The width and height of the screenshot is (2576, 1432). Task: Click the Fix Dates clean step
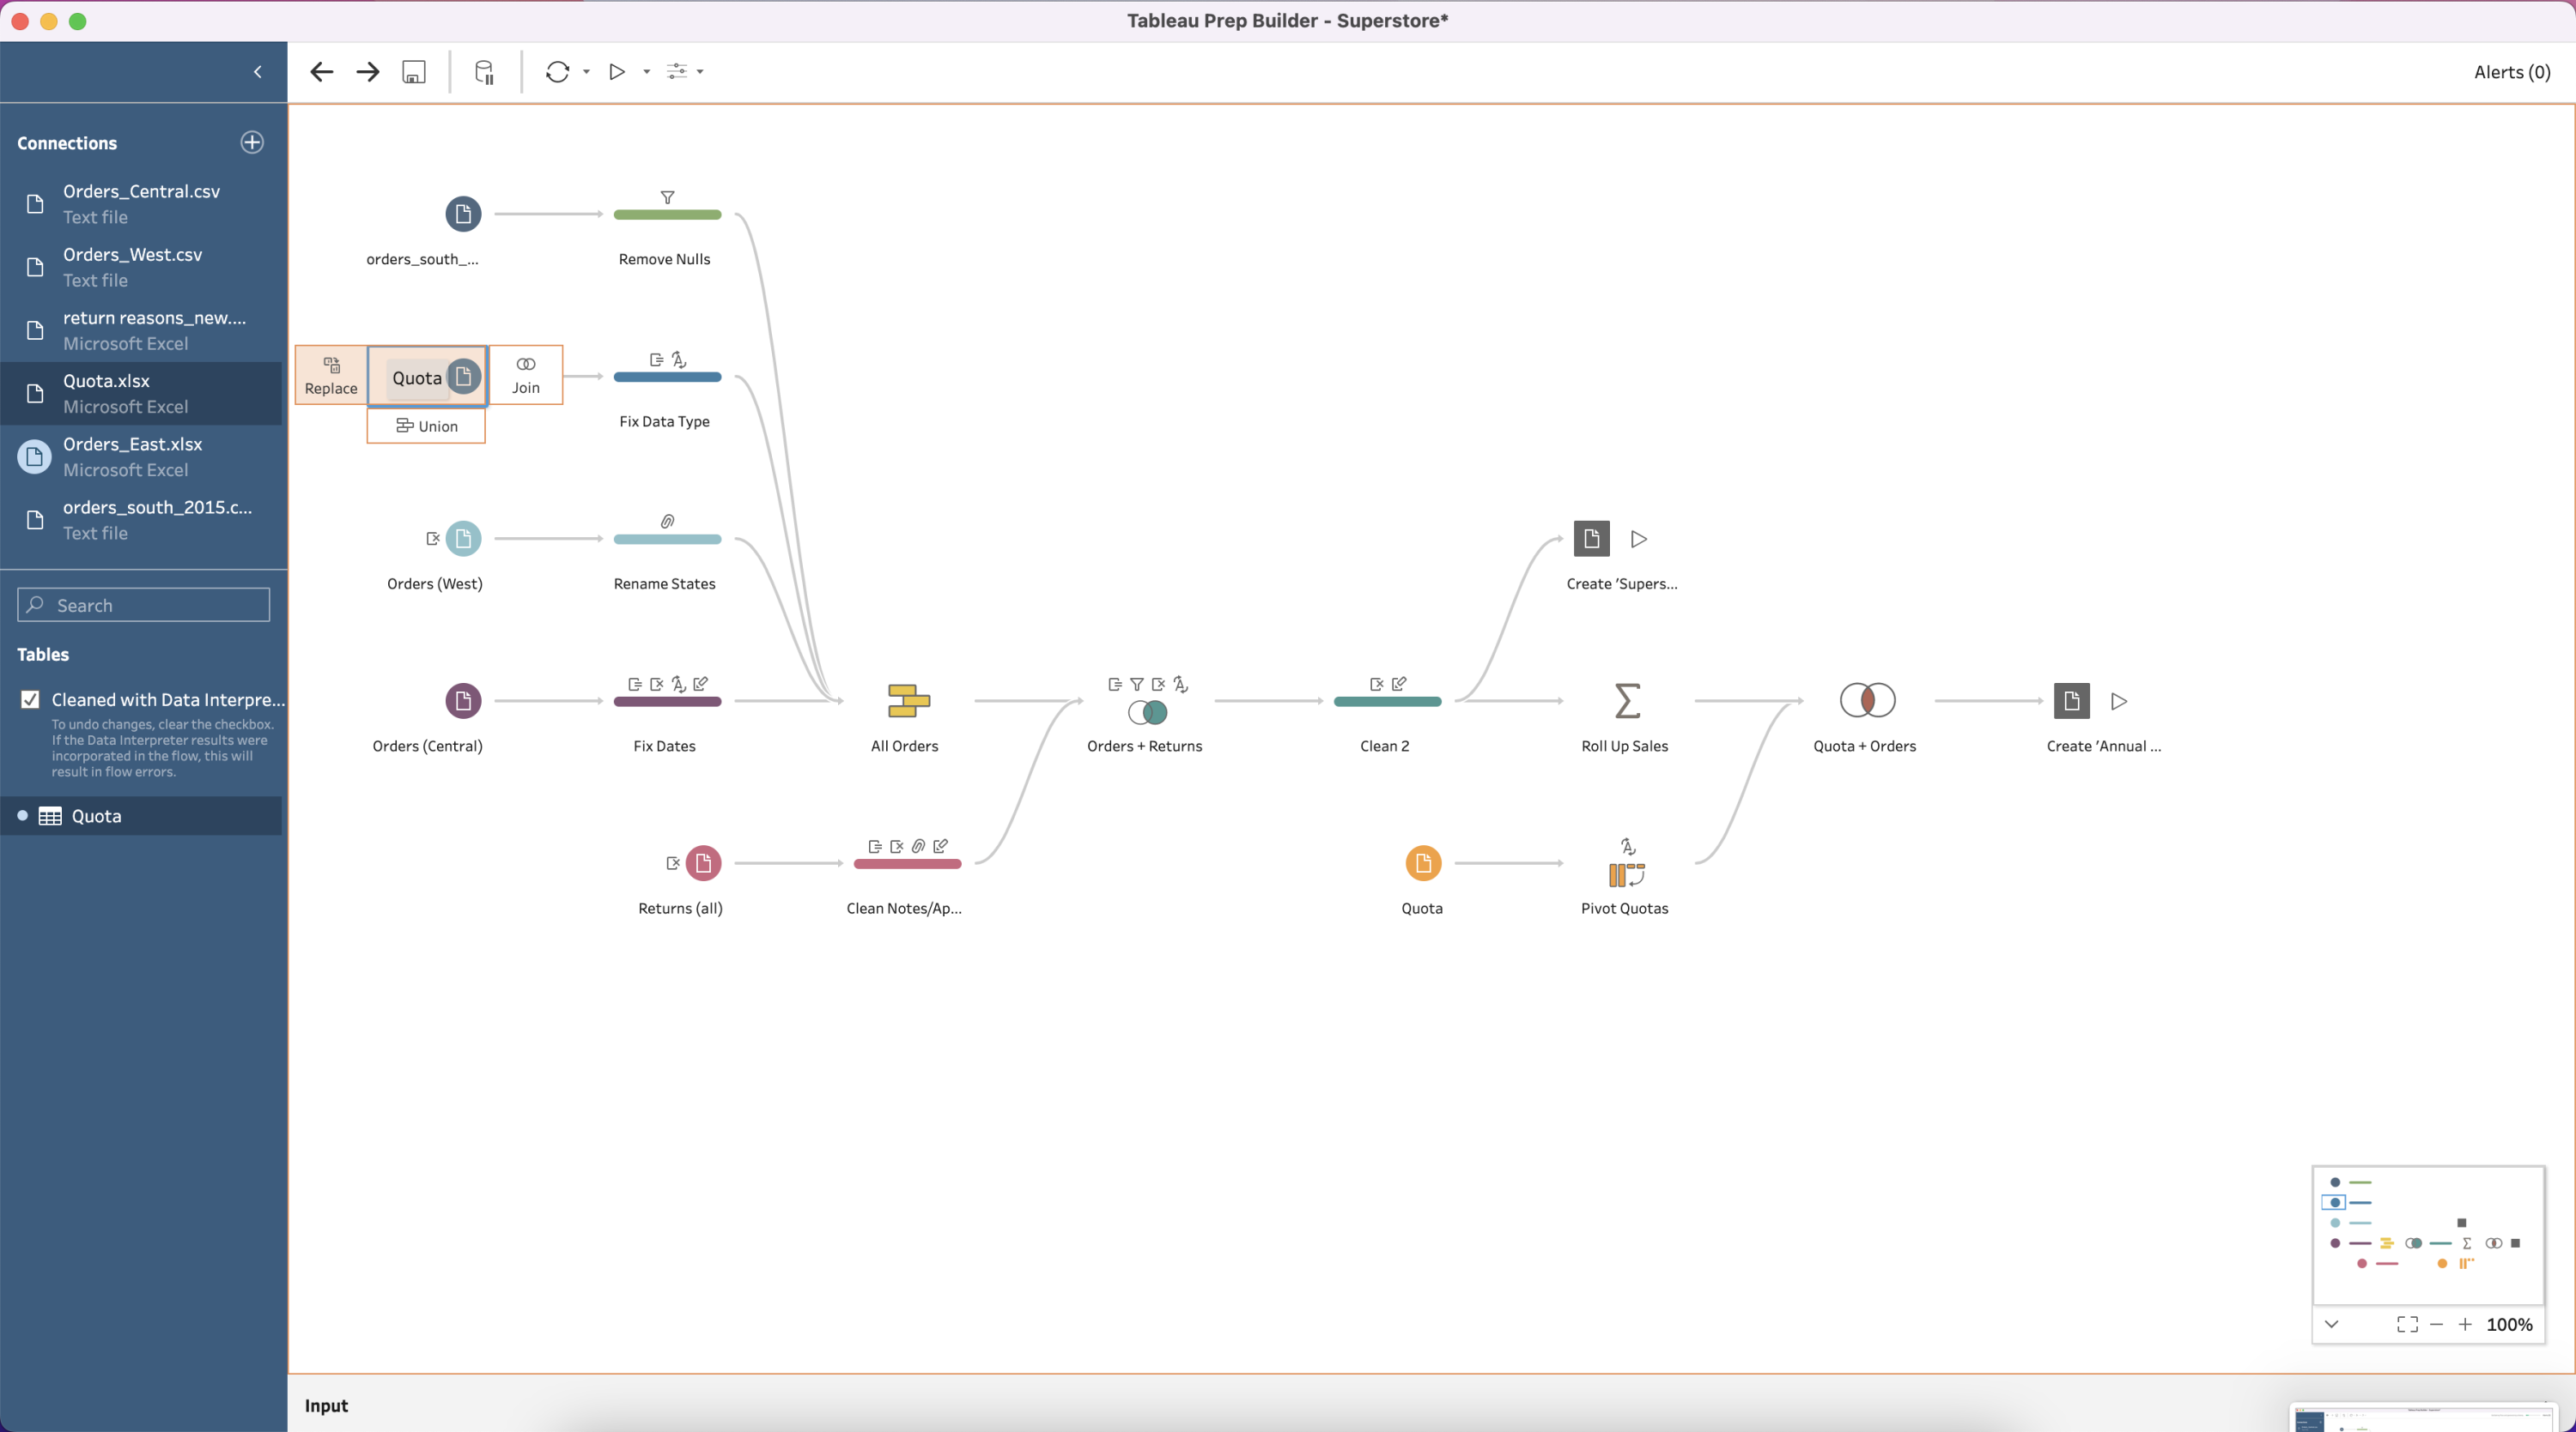coord(667,702)
